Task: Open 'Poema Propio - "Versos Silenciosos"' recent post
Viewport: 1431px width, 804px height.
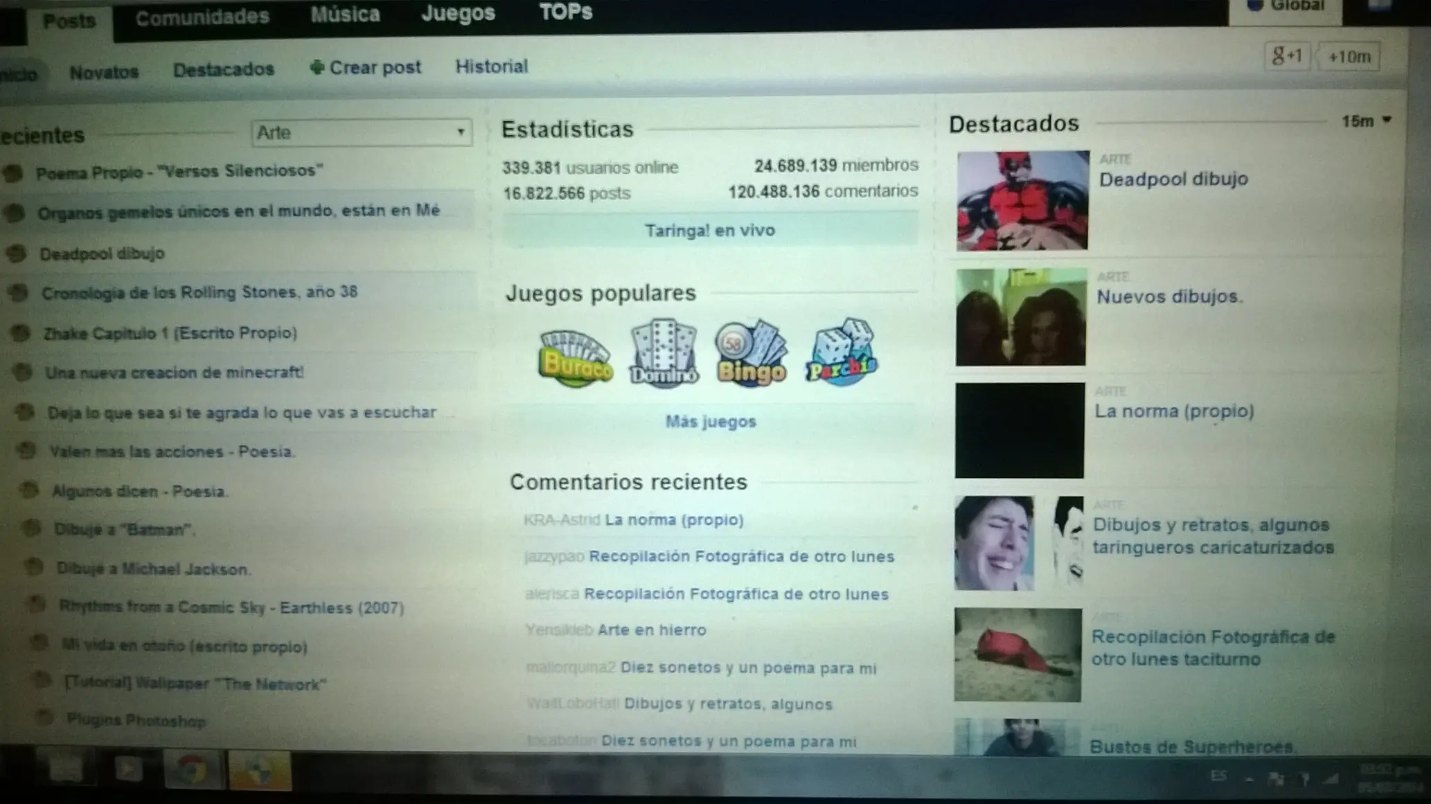Action: click(179, 172)
